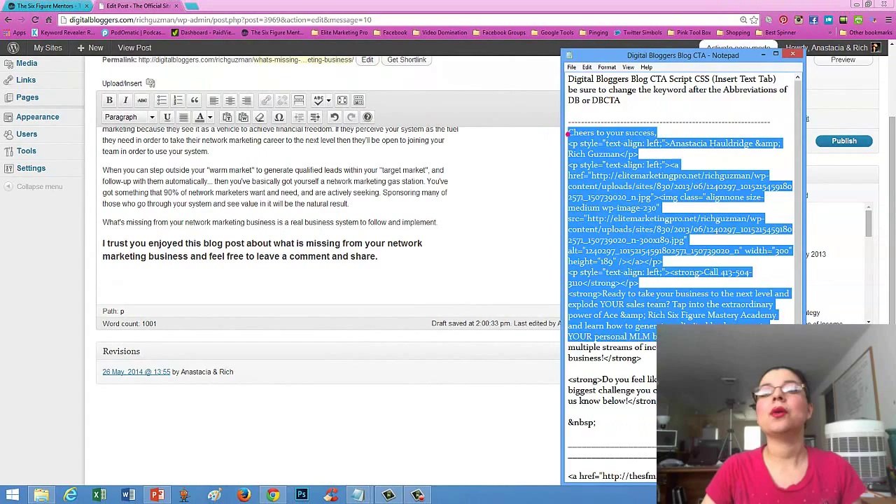Switch to fullscreen writing mode

(x=342, y=100)
